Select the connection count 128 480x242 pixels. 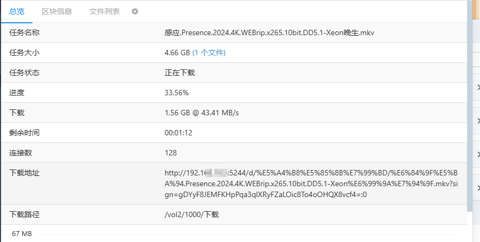[171, 153]
